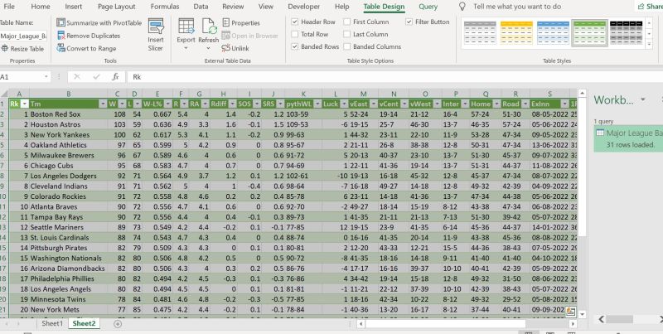Open the File menu
Viewport: 663px width, 334px height.
click(x=9, y=7)
